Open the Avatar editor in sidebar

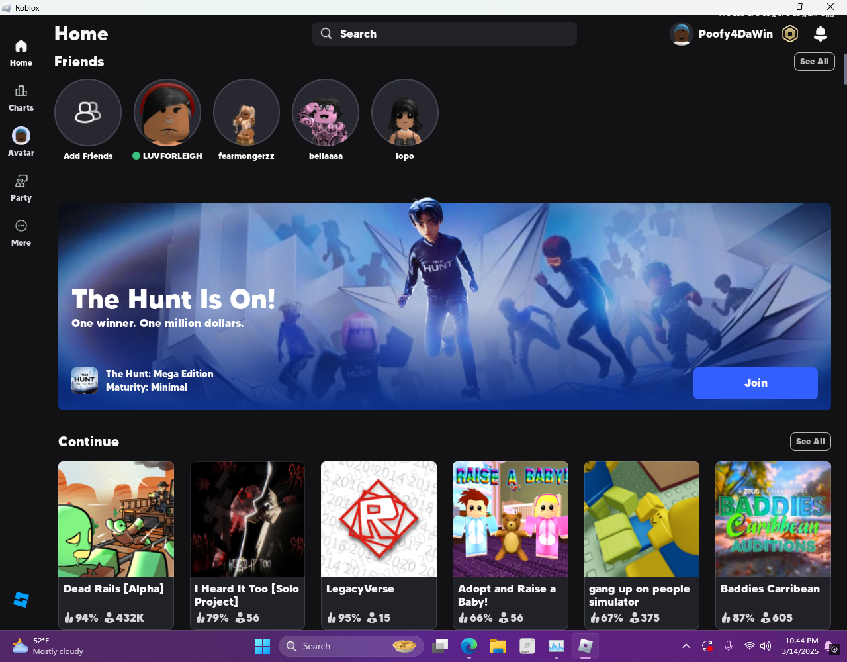21,142
